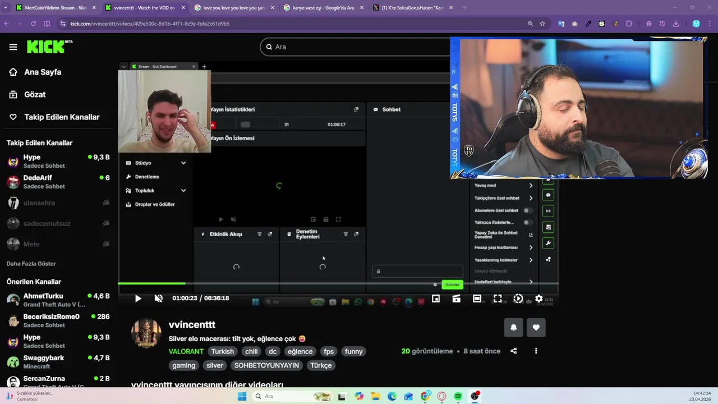Click green Gönder button in video

[452, 284]
